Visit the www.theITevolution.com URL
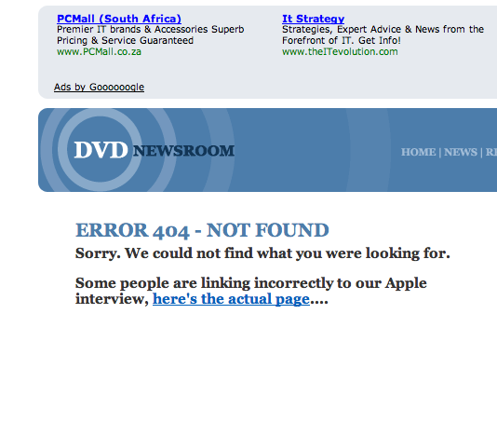 point(340,52)
